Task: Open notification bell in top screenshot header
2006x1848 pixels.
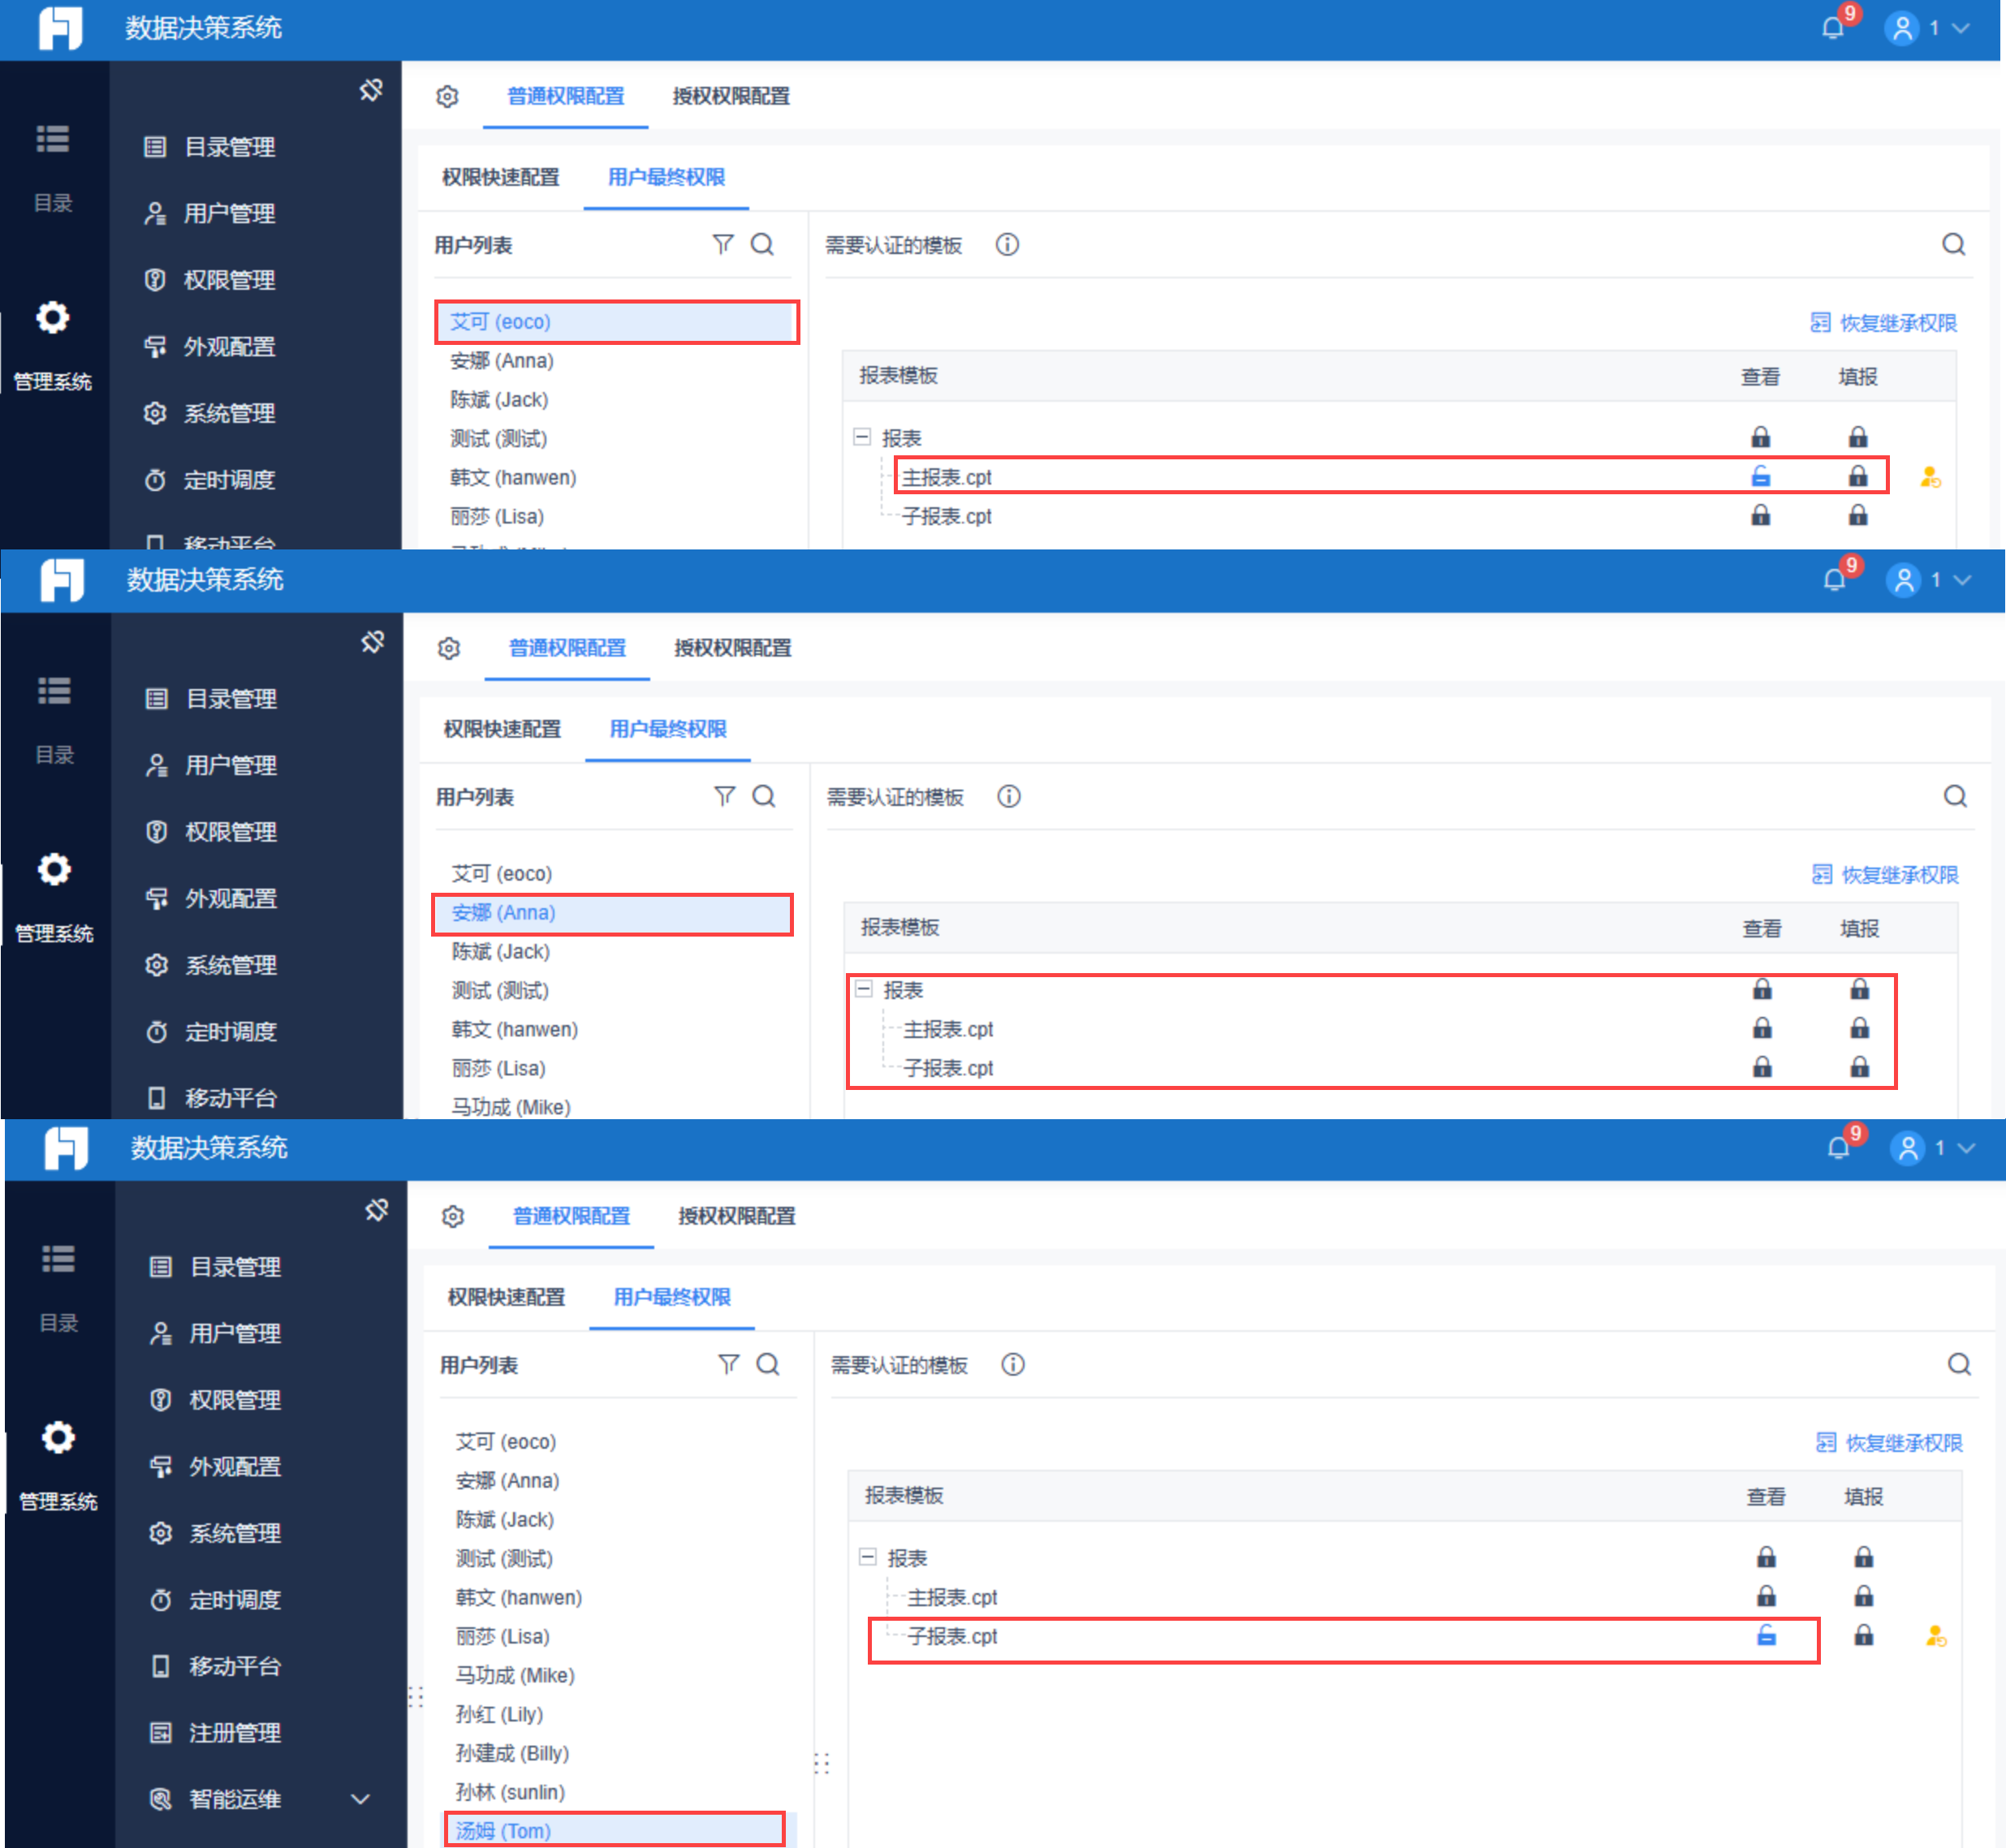Action: 1833,28
